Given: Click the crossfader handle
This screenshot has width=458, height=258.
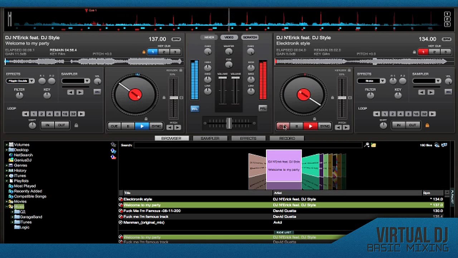Looking at the screenshot, I should click(x=229, y=123).
